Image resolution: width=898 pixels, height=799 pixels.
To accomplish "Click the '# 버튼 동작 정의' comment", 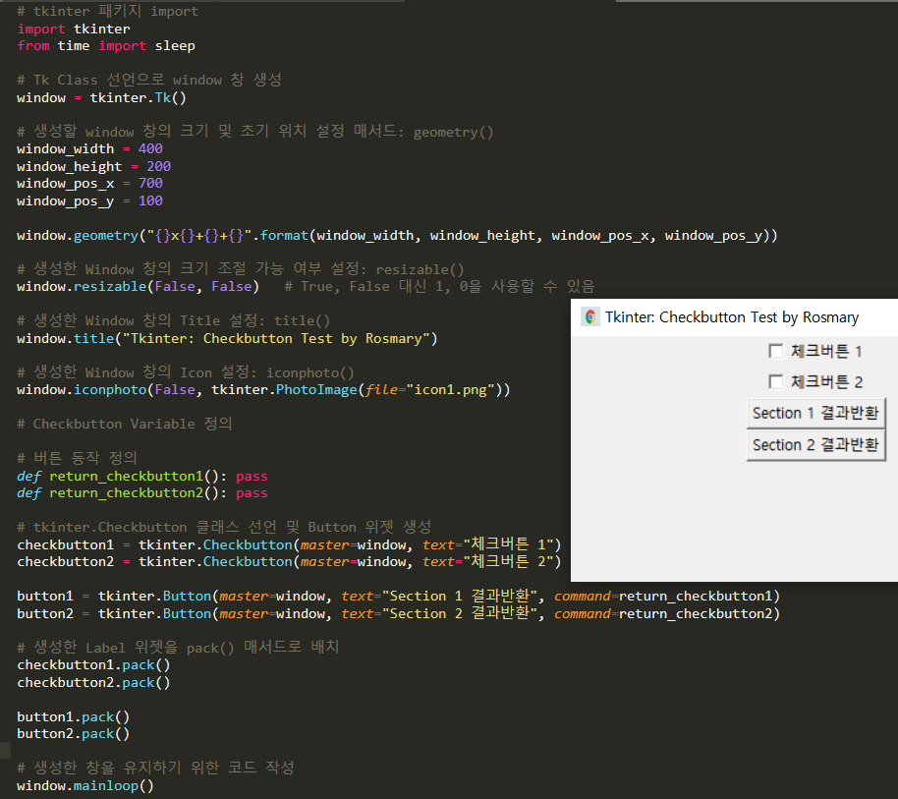I will pyautogui.click(x=78, y=458).
